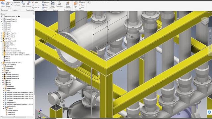Click Show relationships
The height and width of the screenshot is (119, 212).
click(35, 2)
